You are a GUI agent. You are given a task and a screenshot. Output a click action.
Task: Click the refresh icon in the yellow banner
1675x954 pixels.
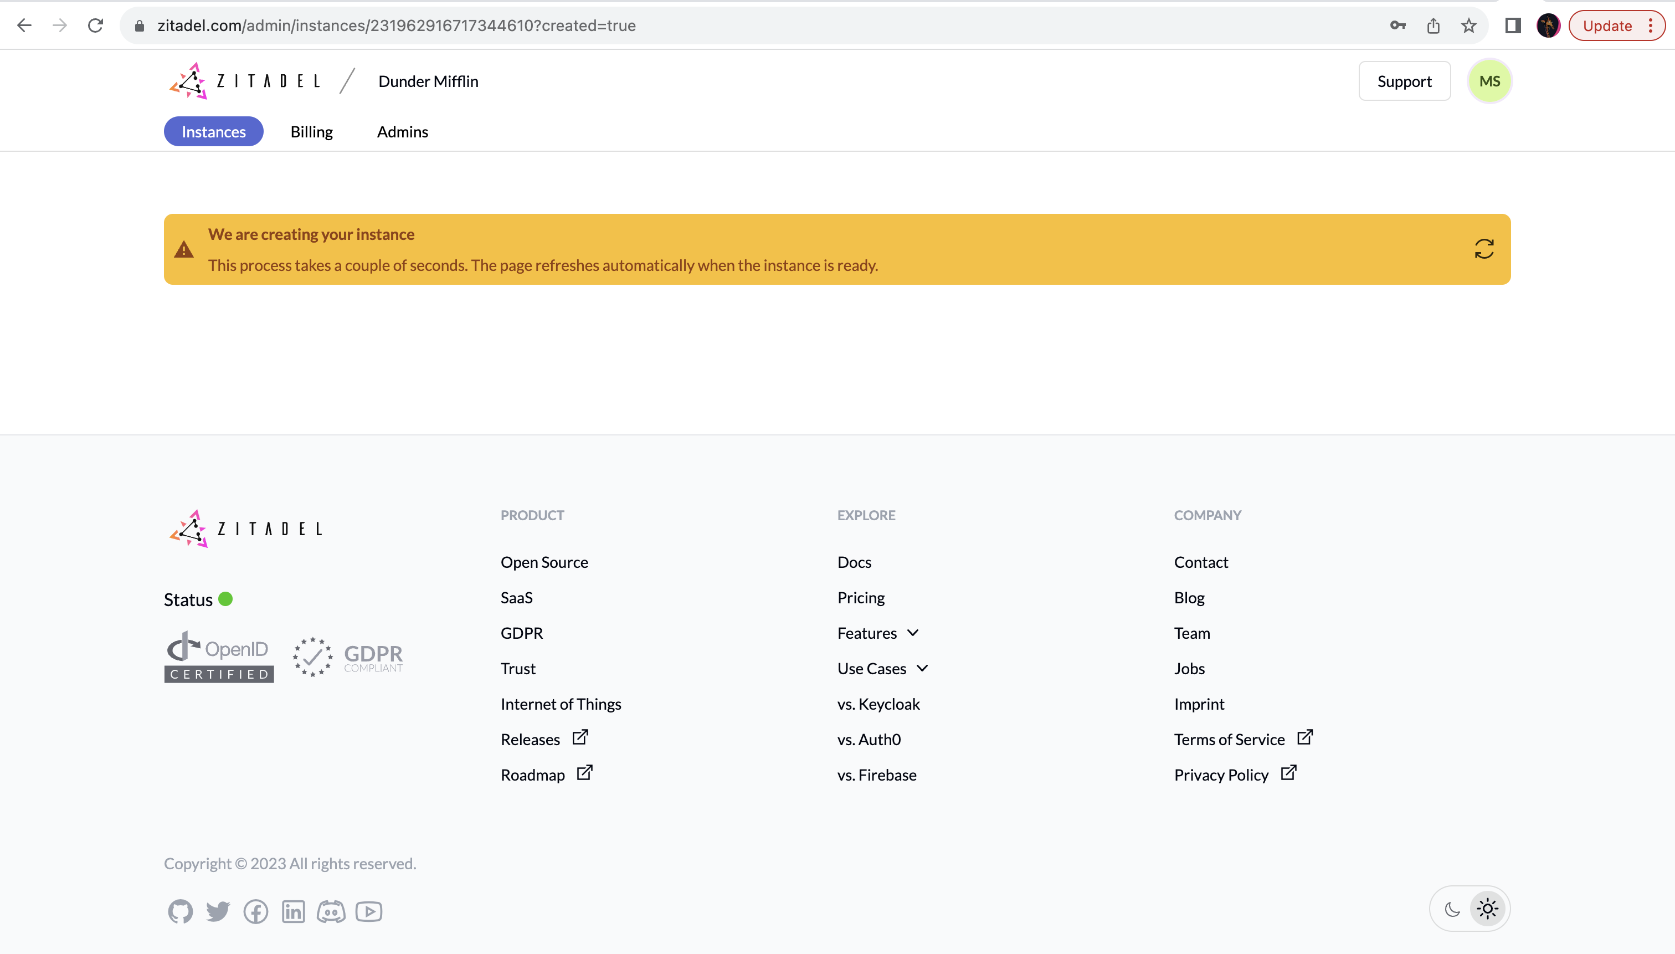1484,249
